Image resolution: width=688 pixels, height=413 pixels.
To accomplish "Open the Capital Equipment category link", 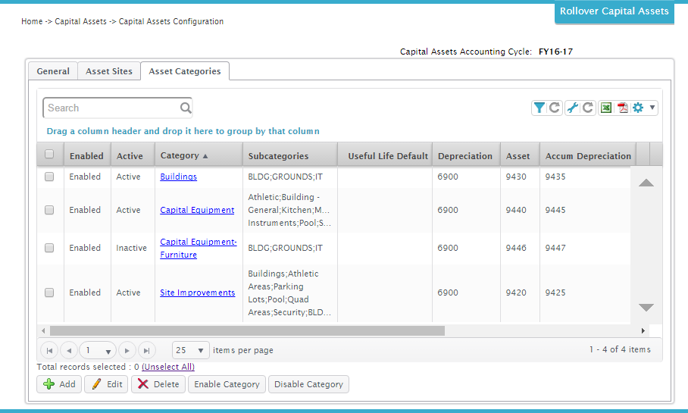I will coord(197,210).
